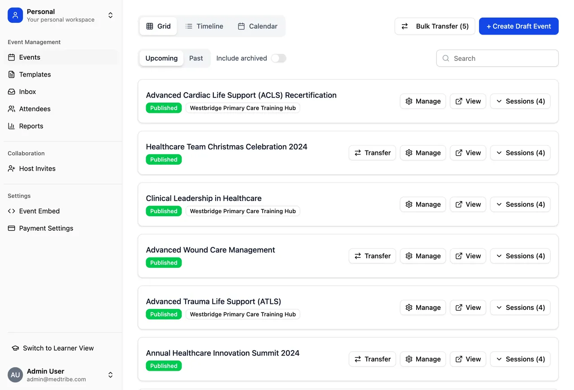This screenshot has height=390, width=574.
Task: Select the Past events filter
Action: click(x=196, y=58)
